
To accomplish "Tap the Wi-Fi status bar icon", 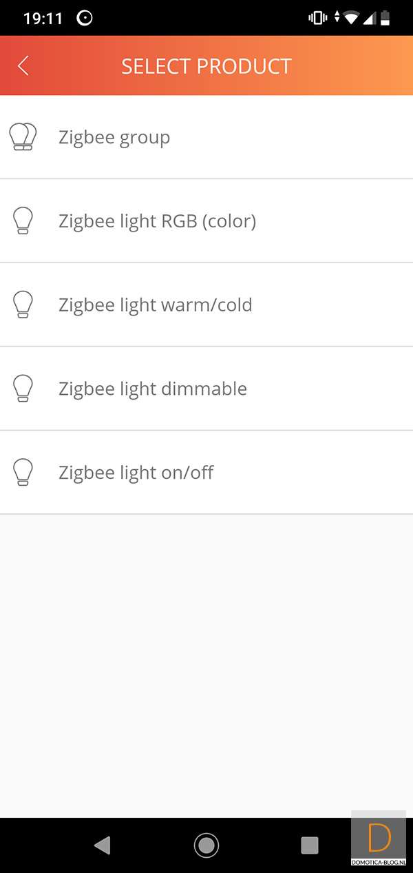I will [352, 18].
